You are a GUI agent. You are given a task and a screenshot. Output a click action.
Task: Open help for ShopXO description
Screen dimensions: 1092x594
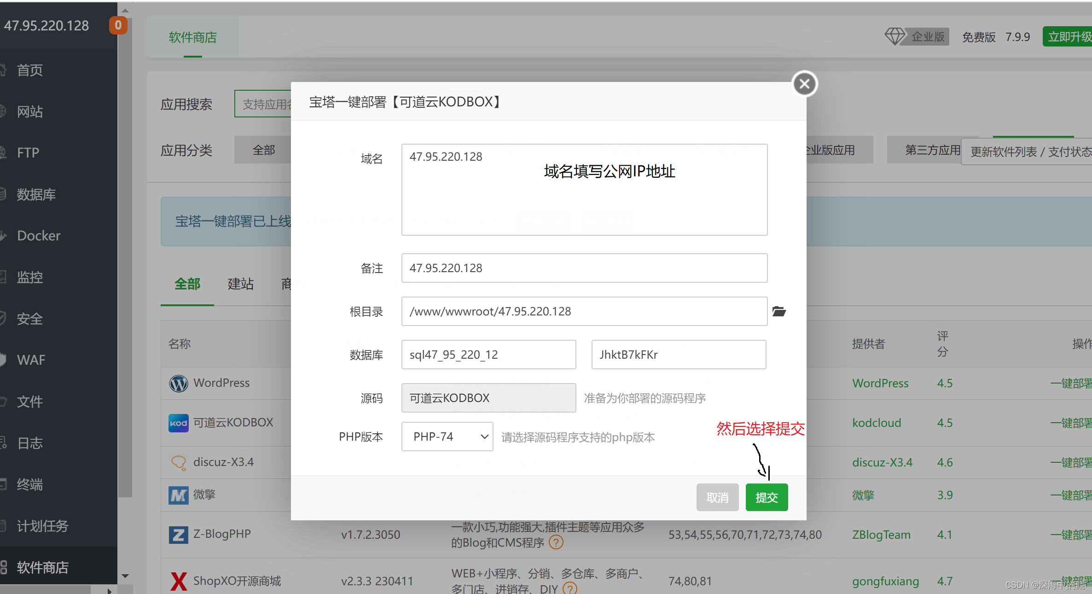pos(569,588)
